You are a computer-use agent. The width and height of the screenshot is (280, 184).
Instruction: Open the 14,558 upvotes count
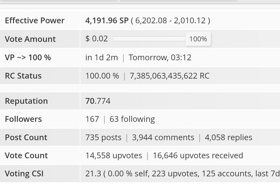pos(114,155)
